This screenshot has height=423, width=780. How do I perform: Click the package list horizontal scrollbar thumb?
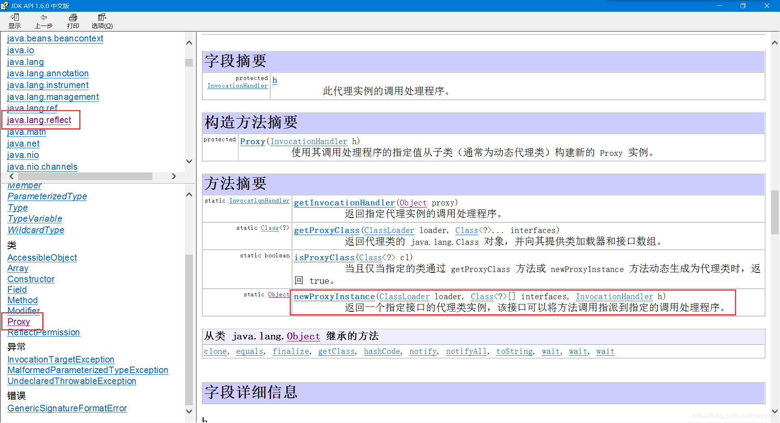point(85,176)
